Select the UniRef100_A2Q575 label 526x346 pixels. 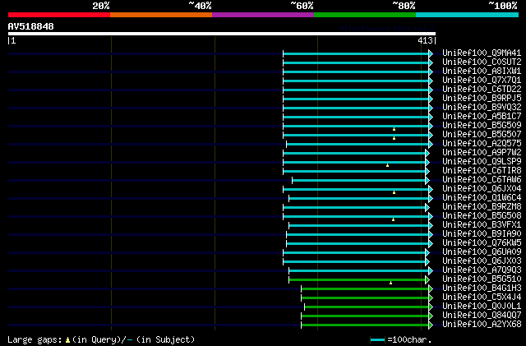482,144
